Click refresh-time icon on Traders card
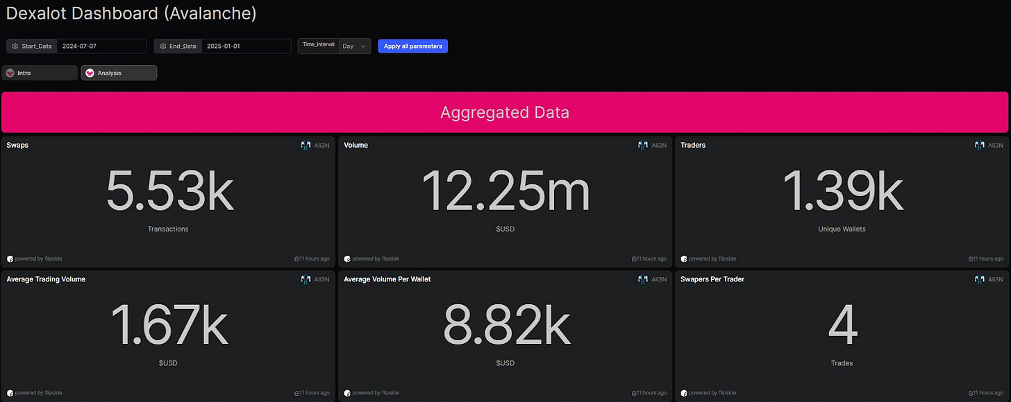 [x=971, y=259]
